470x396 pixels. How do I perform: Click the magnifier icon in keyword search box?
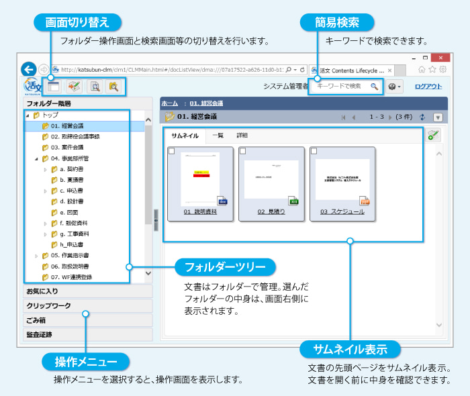[374, 86]
